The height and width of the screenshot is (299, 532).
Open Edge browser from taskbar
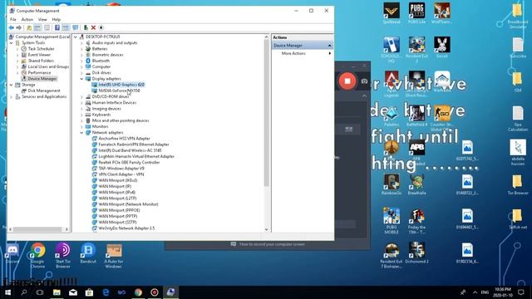(x=106, y=292)
